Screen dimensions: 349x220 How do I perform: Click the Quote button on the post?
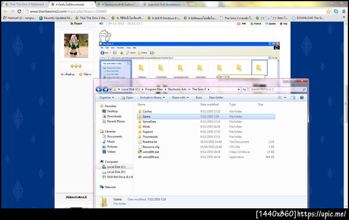[x=270, y=24]
